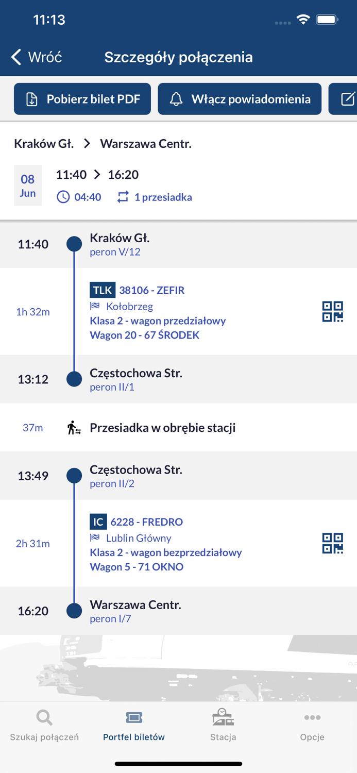Tap the transfer arrows icon

point(123,197)
